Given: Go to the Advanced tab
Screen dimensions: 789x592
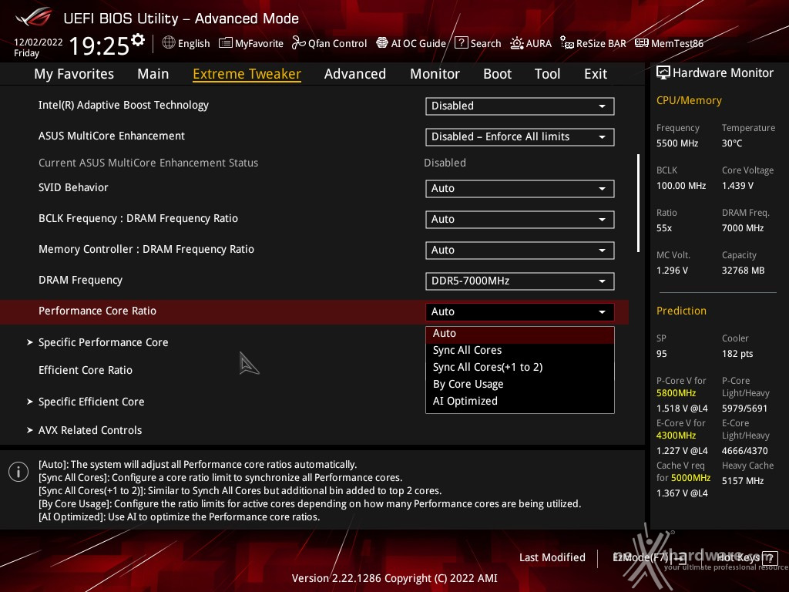Looking at the screenshot, I should pyautogui.click(x=355, y=74).
